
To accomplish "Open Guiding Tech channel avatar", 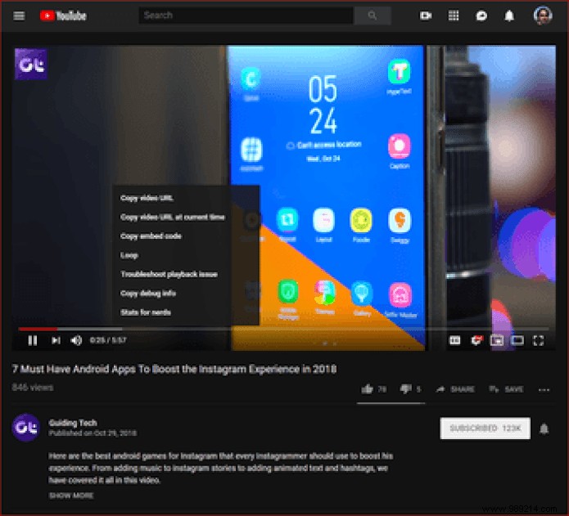I will pos(25,428).
